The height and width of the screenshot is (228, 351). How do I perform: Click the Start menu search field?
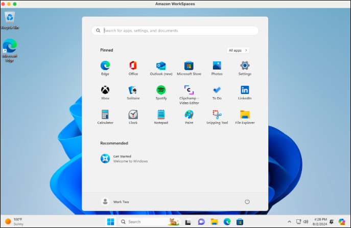pos(175,31)
